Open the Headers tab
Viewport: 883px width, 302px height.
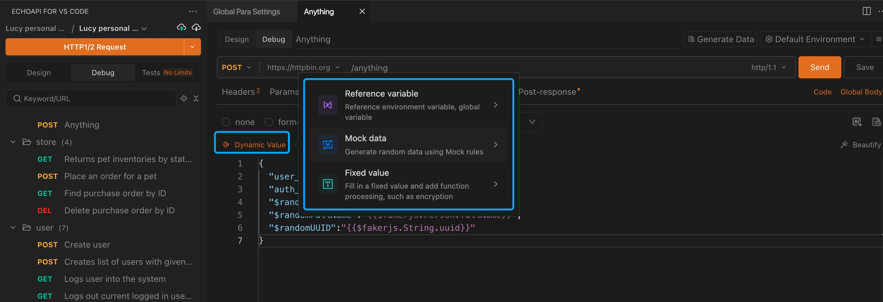(241, 92)
